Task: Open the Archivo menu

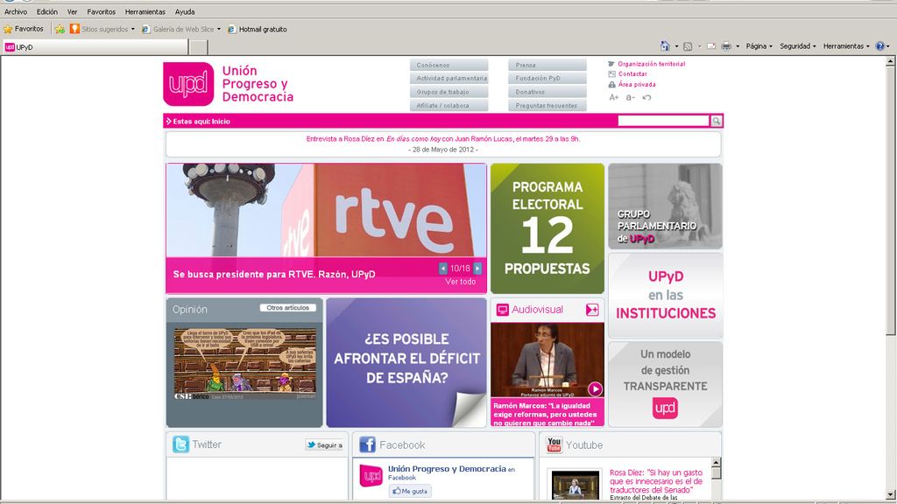Action: coord(16,11)
